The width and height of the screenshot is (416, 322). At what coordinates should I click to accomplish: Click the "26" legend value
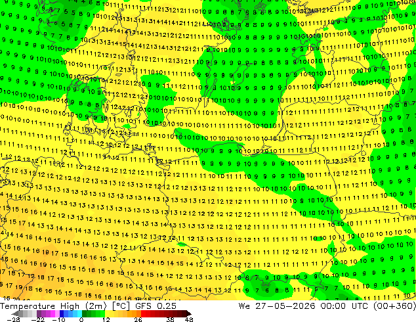[138, 319]
